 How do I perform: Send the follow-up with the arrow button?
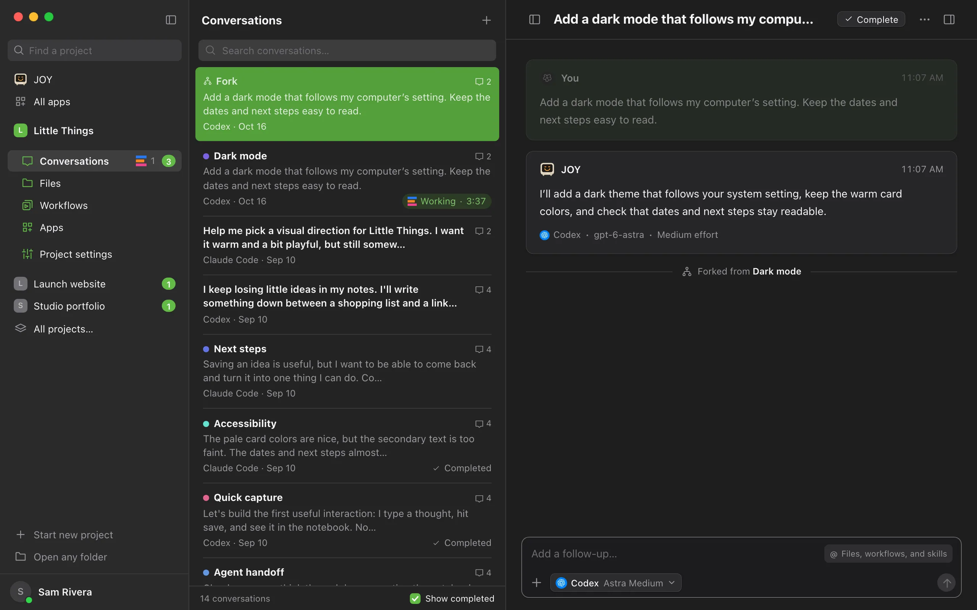pyautogui.click(x=946, y=583)
